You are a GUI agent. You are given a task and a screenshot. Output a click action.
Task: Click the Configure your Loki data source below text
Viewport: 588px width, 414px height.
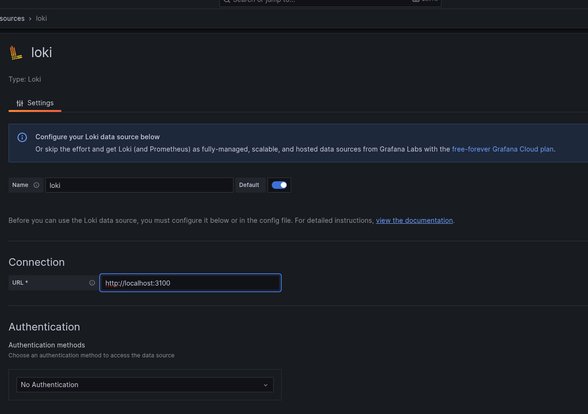click(98, 137)
